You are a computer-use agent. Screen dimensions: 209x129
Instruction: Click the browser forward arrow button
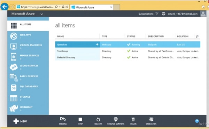[x=12, y=7]
